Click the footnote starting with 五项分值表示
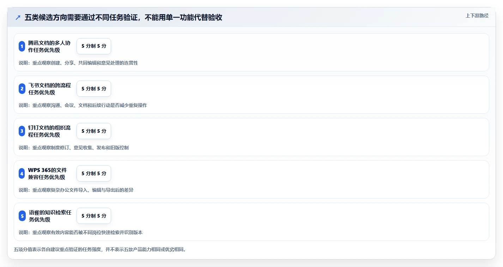Screen dimensions: 503x267 (100, 249)
